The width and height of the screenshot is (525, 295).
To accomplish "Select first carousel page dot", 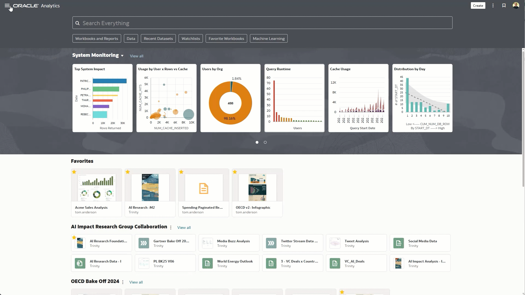I will click(257, 142).
